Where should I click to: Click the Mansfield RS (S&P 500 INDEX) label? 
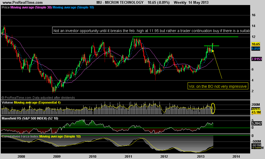(30, 118)
